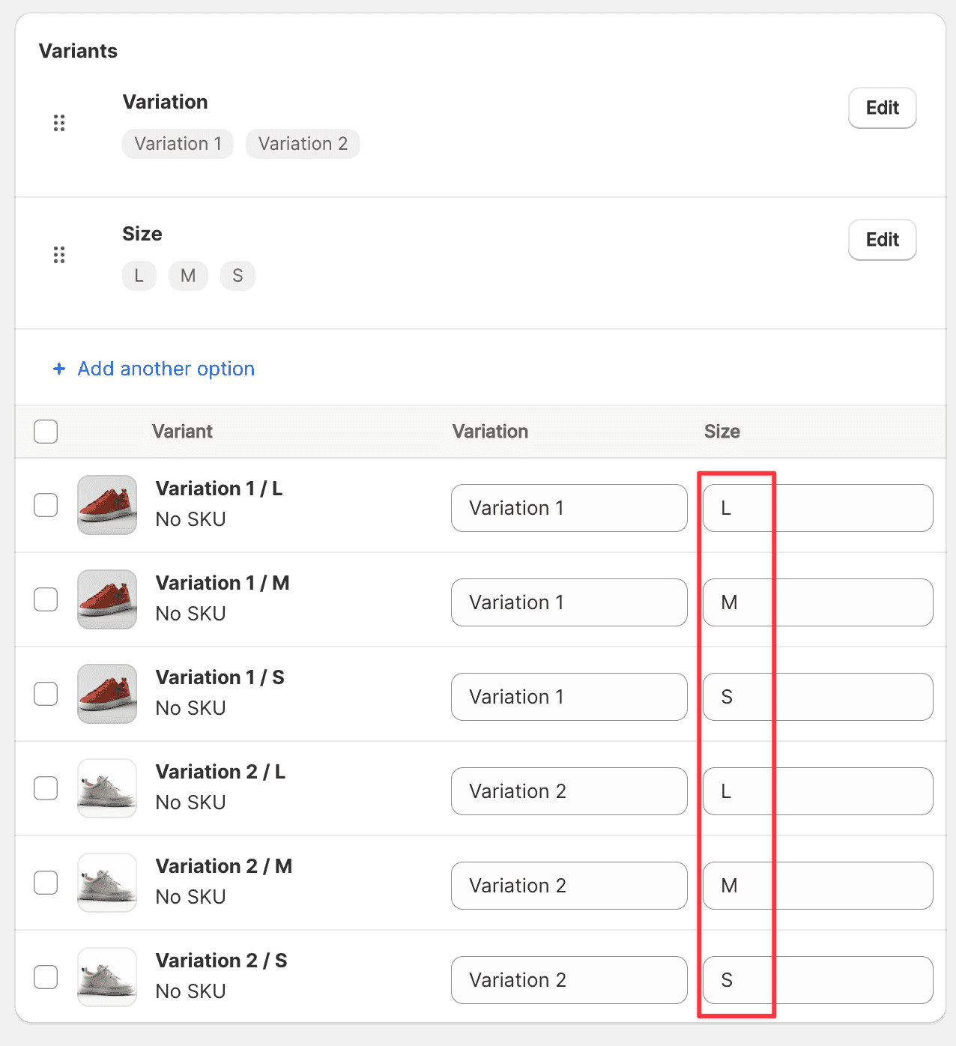The width and height of the screenshot is (956, 1046).
Task: Toggle the select-all variants checkbox in header
Action: pos(46,432)
